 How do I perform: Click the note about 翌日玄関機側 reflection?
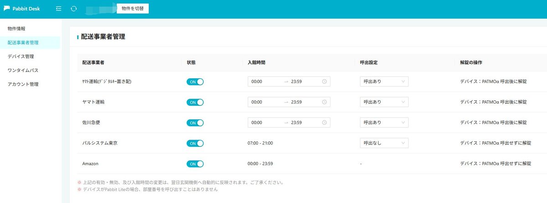[181, 183]
